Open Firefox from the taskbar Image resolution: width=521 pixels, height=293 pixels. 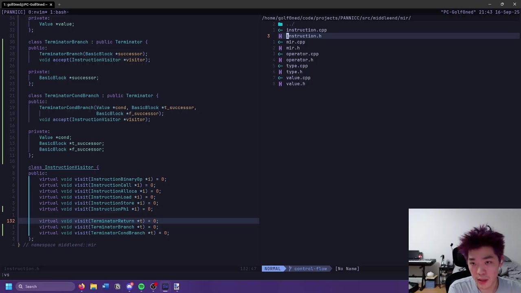pyautogui.click(x=82, y=286)
